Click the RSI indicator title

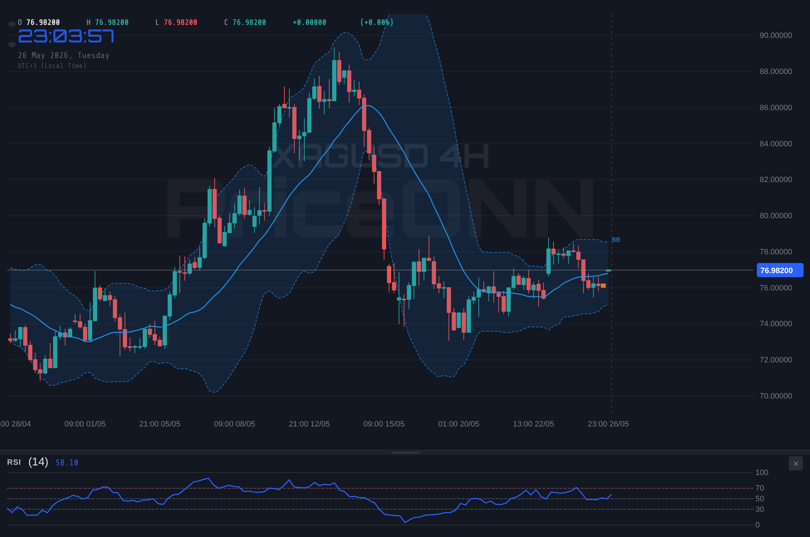[x=14, y=462]
